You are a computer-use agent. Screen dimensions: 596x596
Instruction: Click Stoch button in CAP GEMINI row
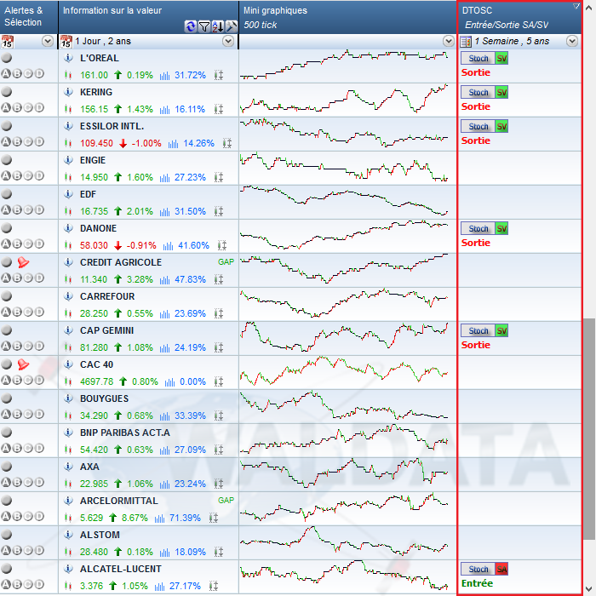click(x=479, y=330)
